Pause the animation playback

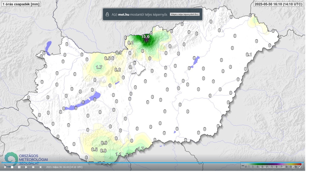click(x=19, y=167)
